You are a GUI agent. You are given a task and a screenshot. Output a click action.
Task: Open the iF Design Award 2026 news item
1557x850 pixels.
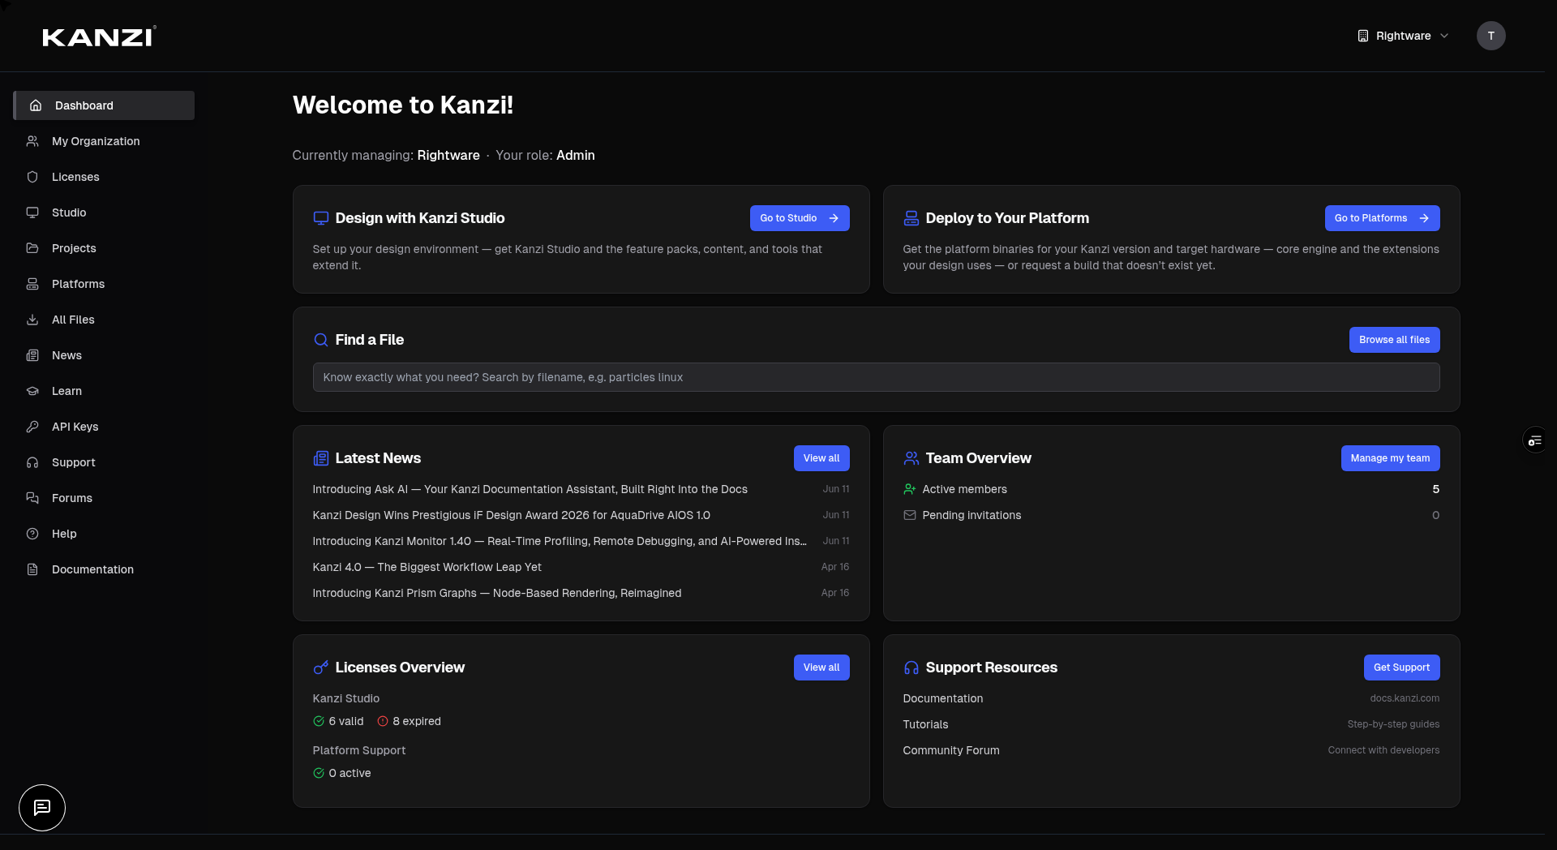click(581, 515)
